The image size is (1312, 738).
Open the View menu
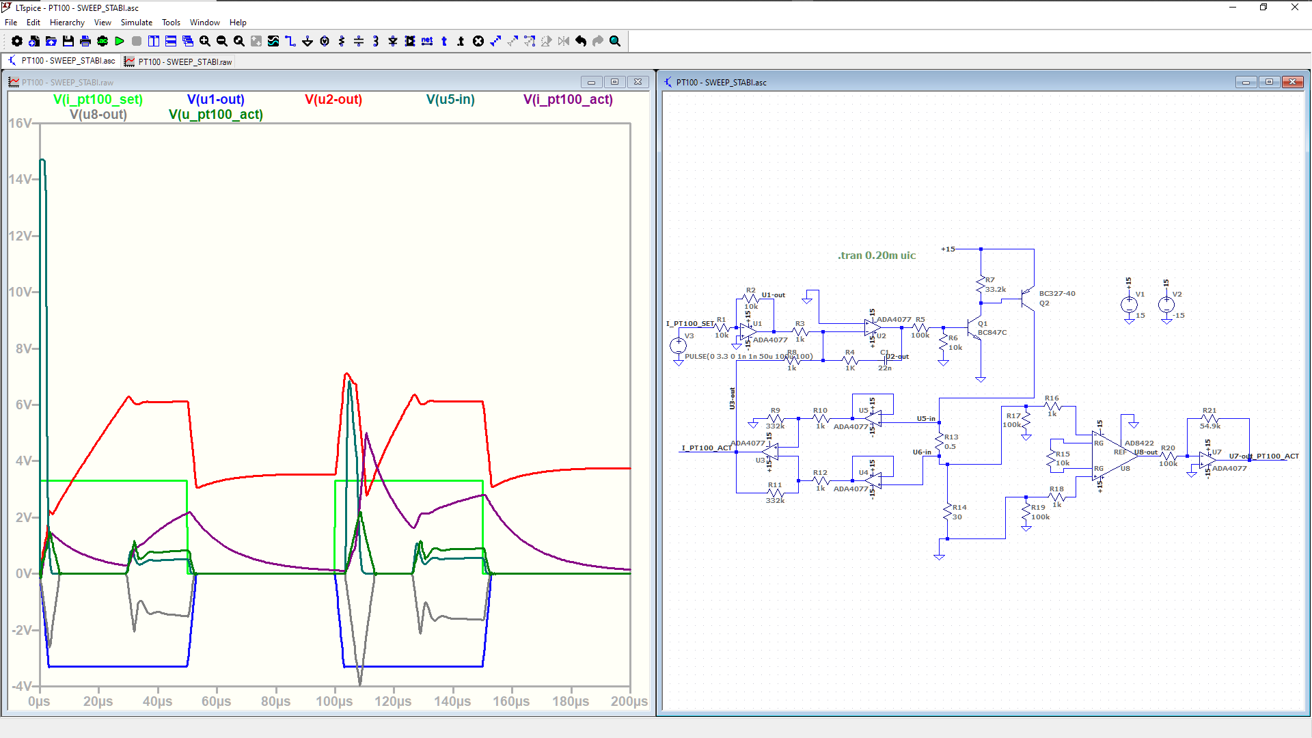102,23
